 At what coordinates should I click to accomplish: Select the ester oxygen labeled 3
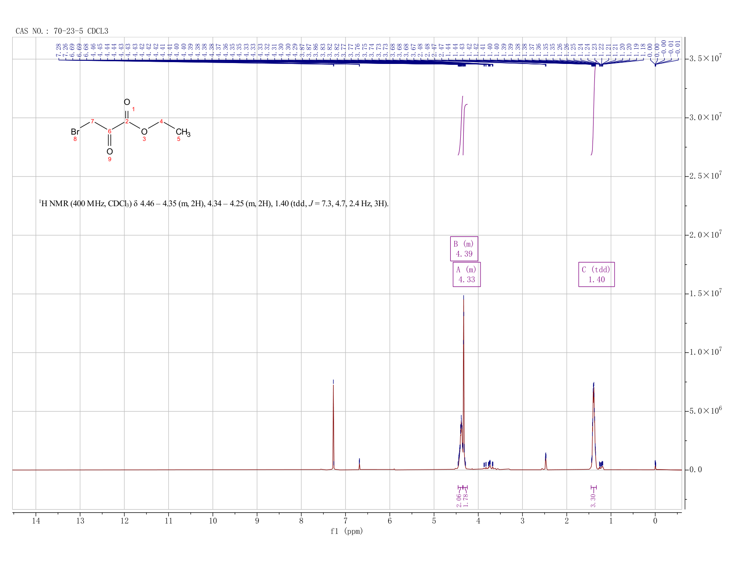[x=144, y=132]
